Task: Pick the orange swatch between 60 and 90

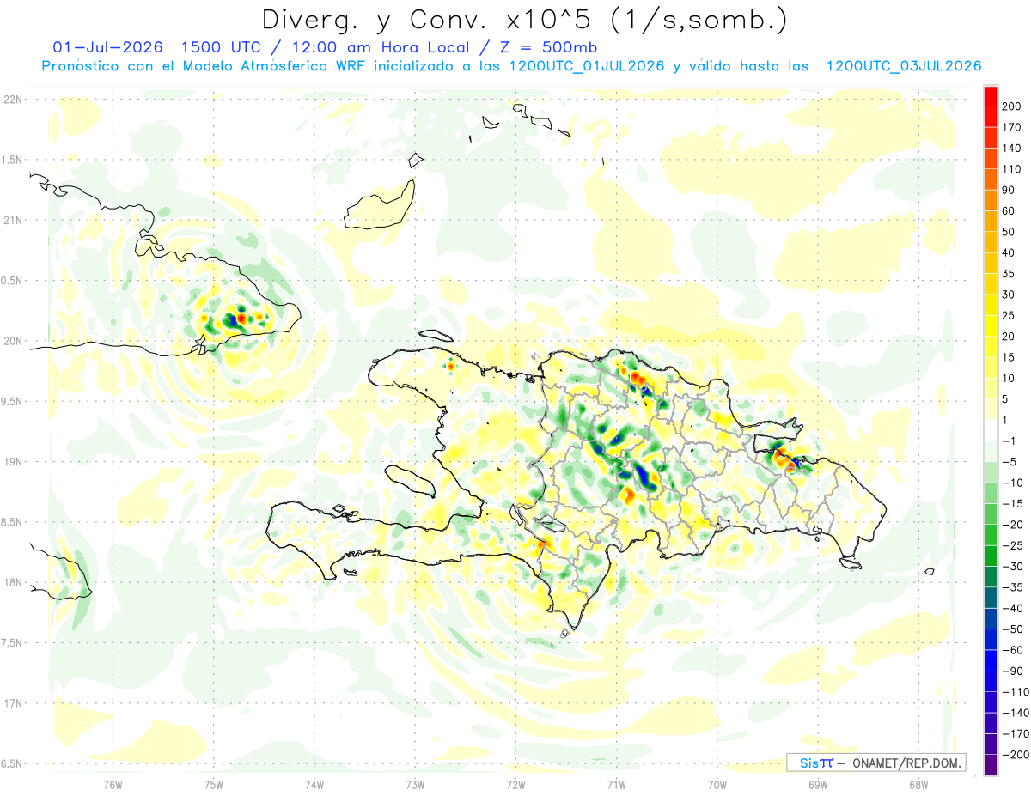Action: [x=991, y=201]
